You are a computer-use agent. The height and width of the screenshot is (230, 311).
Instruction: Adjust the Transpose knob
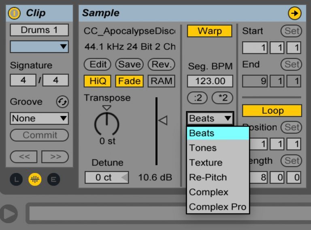[x=107, y=124]
